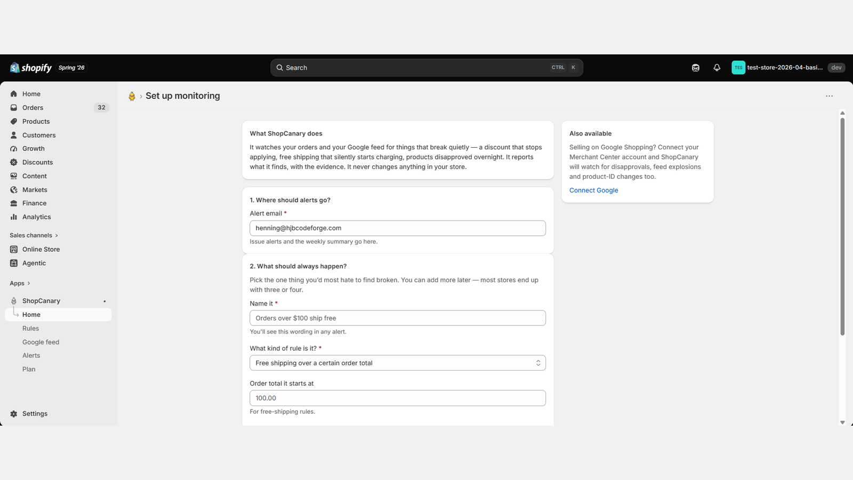
Task: Open Products in the sidebar
Action: click(36, 122)
